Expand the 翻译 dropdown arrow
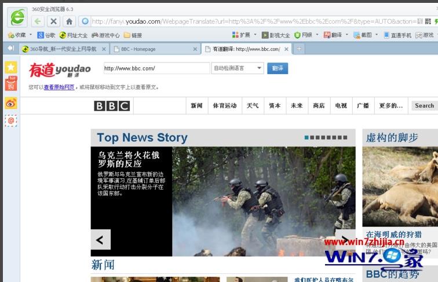 [347, 35]
